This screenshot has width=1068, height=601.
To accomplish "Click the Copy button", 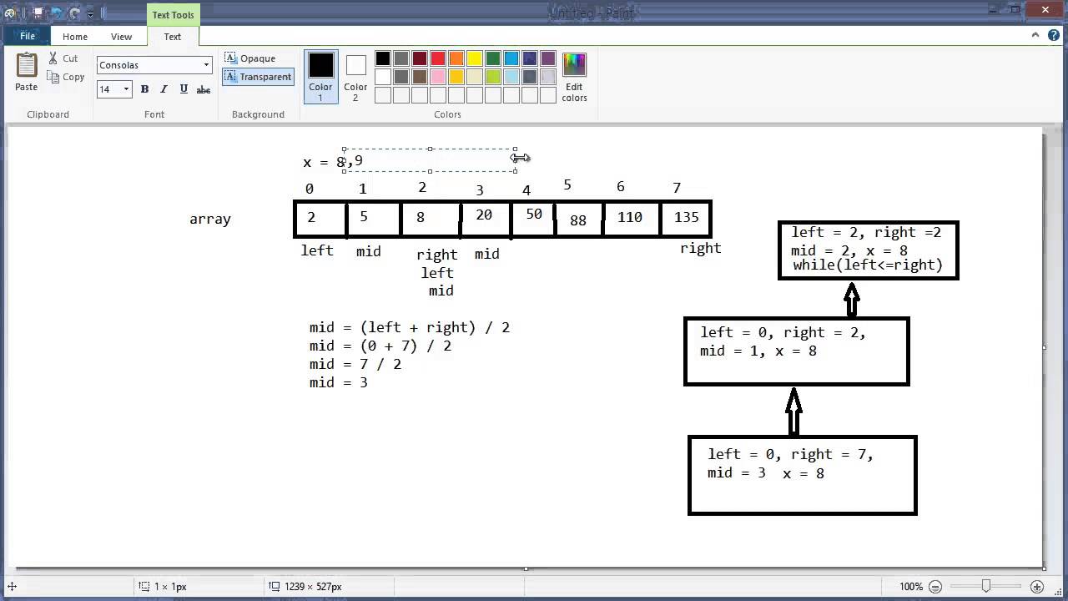I will point(66,77).
